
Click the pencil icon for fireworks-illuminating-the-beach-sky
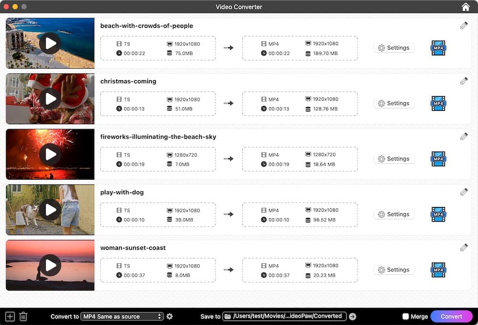point(464,136)
